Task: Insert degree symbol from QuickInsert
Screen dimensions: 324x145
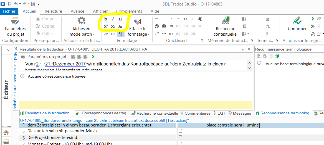Action: (186, 19)
